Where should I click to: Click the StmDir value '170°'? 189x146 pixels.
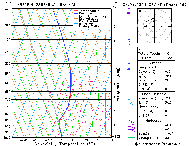point(169,134)
